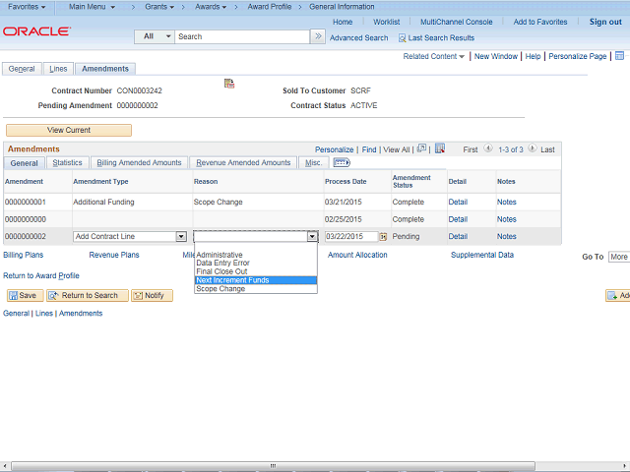Go to next row arrow icon
The width and height of the screenshot is (630, 472).
(533, 149)
